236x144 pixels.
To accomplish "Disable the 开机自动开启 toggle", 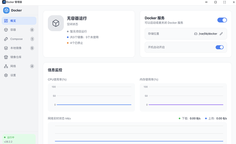I will tap(219, 47).
